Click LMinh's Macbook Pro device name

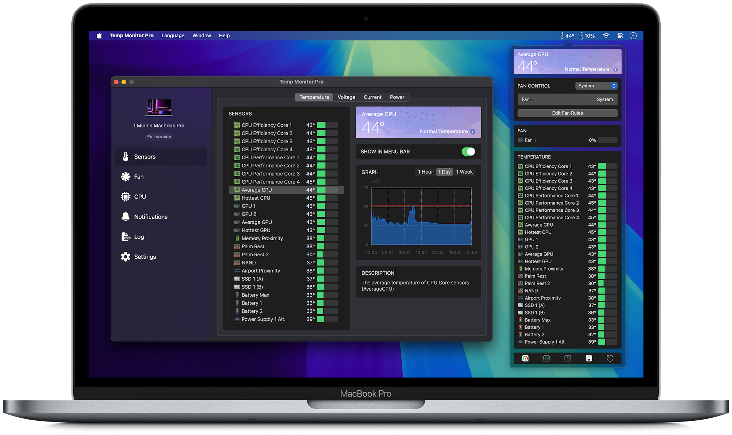point(159,125)
